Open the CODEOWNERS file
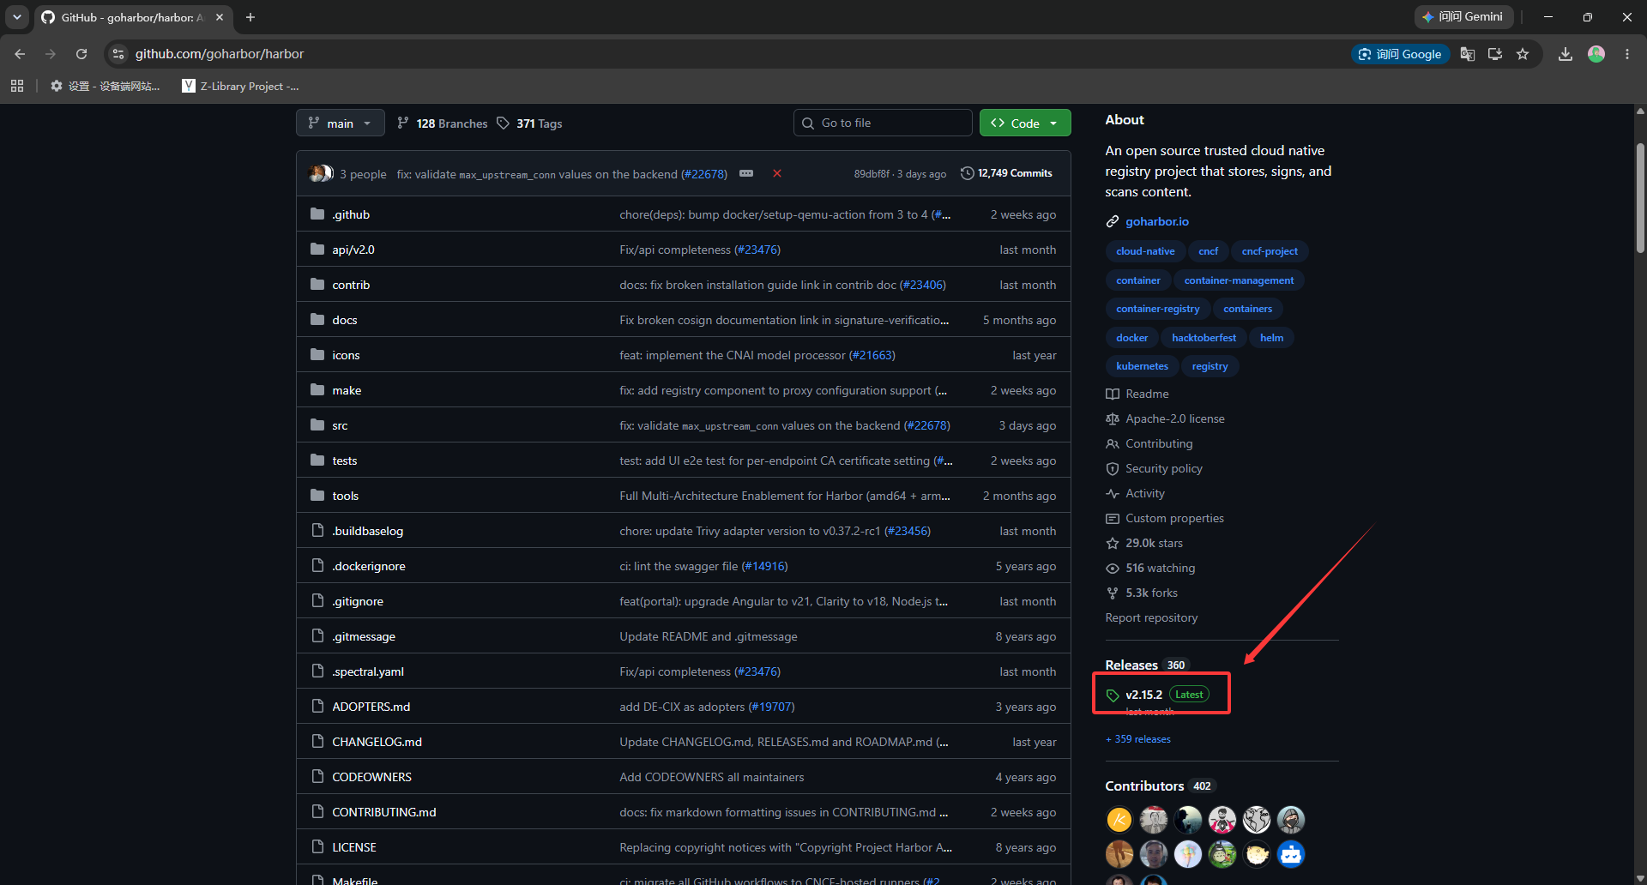 tap(372, 777)
